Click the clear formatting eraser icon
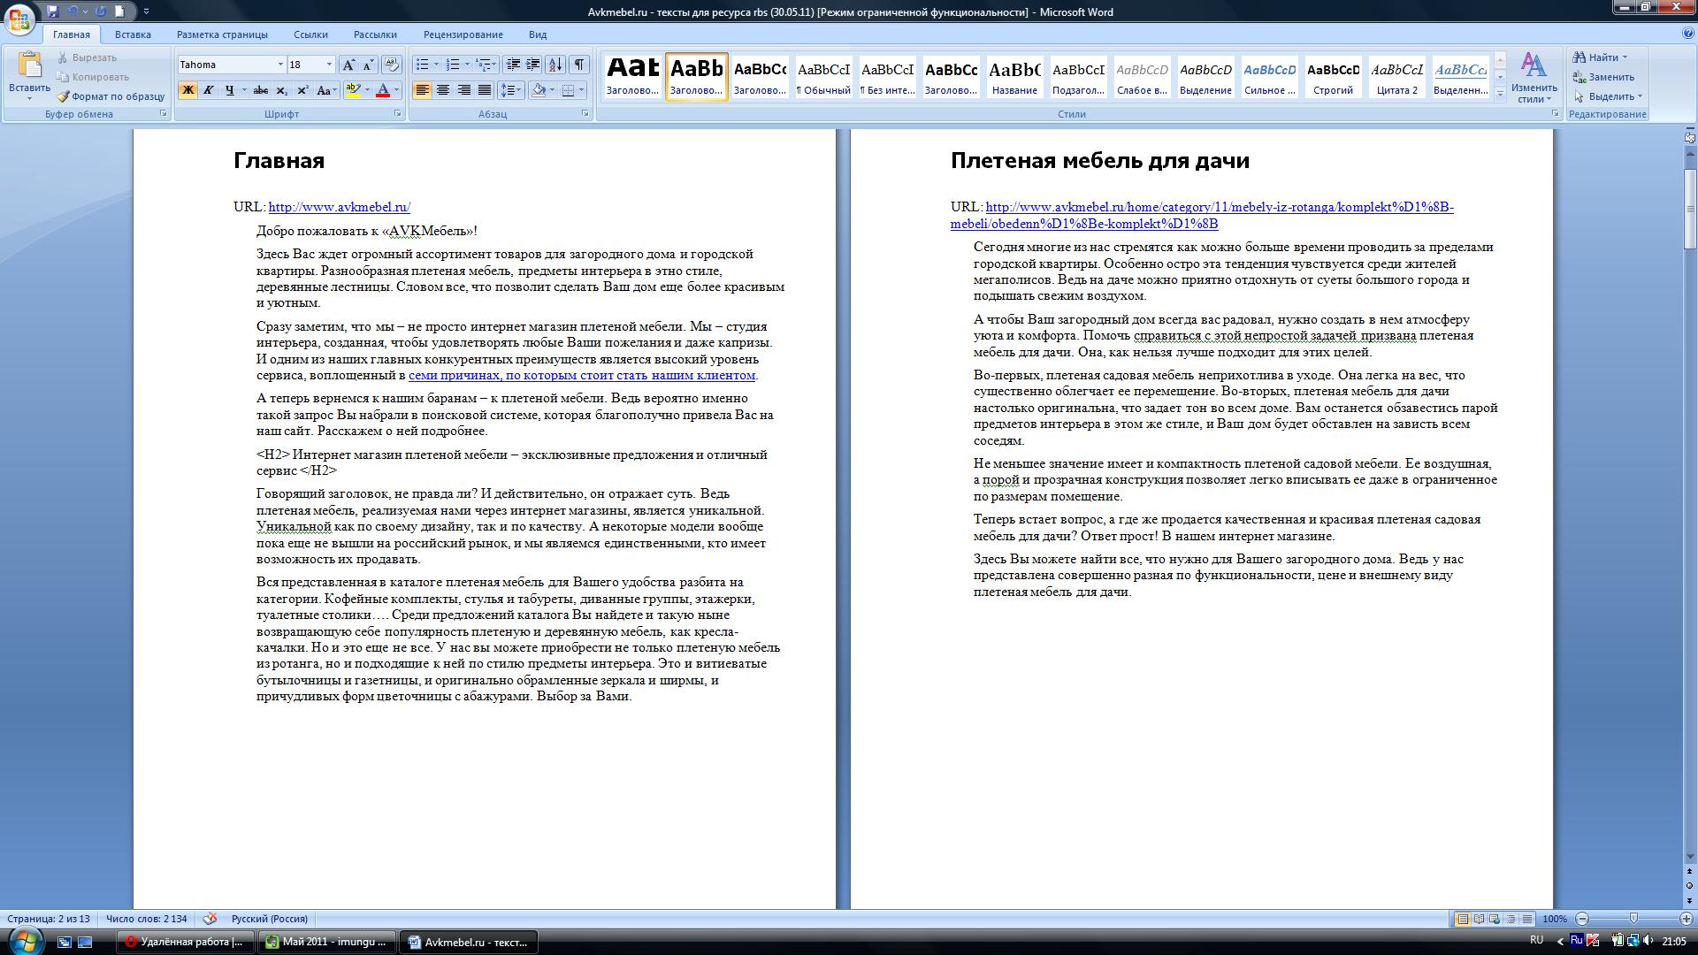Screen dimensions: 1698x955 click(x=391, y=65)
